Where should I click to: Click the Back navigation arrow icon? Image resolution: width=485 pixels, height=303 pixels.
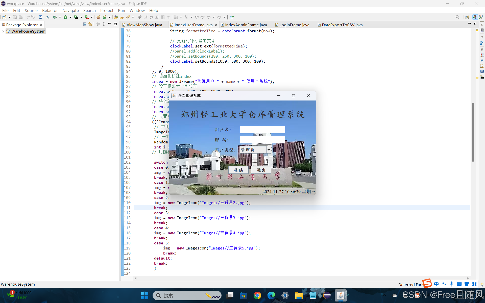click(x=209, y=17)
